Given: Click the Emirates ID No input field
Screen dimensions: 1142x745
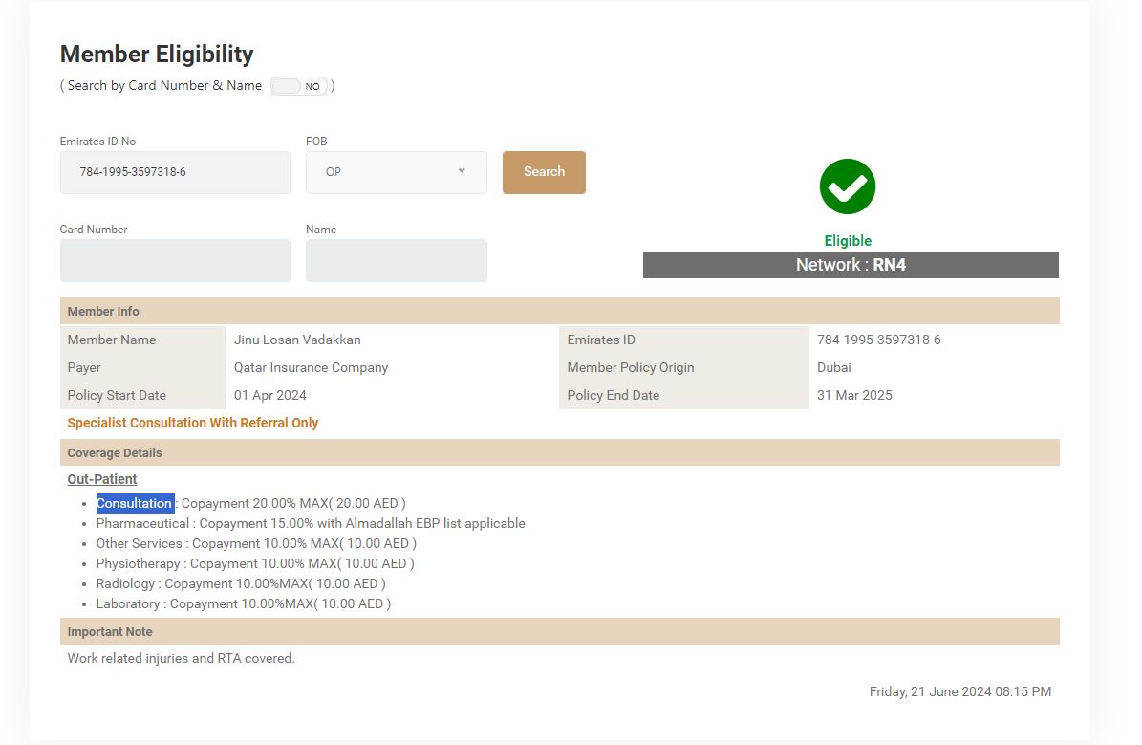Looking at the screenshot, I should [175, 172].
